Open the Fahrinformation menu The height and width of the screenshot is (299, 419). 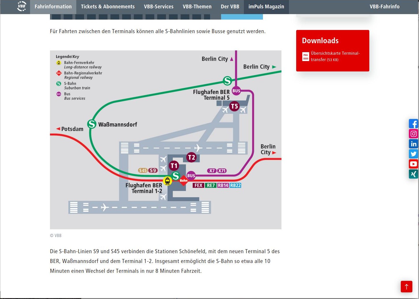pyautogui.click(x=53, y=7)
